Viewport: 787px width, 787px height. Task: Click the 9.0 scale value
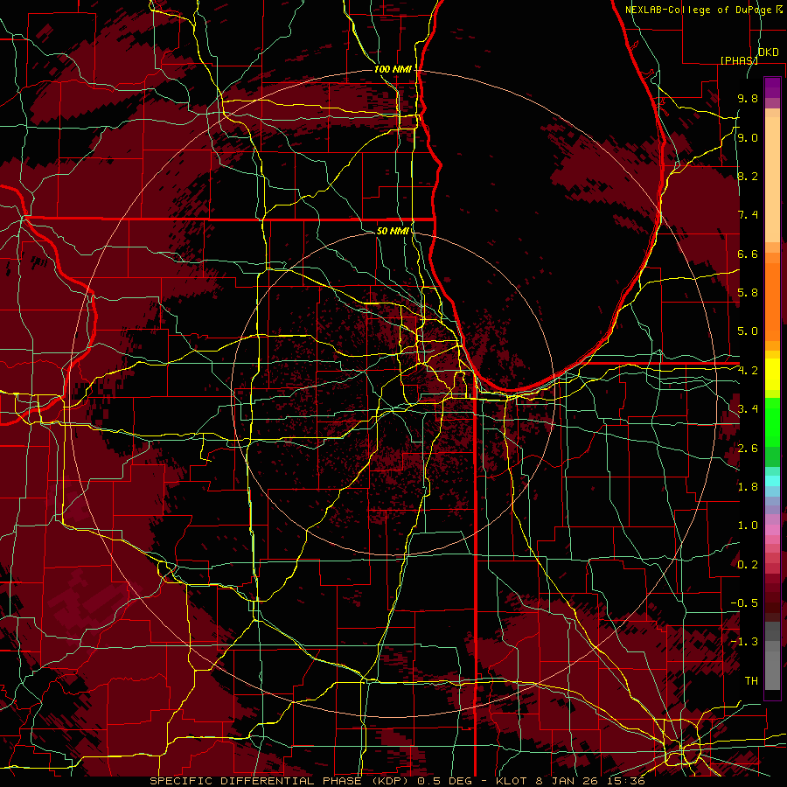click(x=748, y=137)
